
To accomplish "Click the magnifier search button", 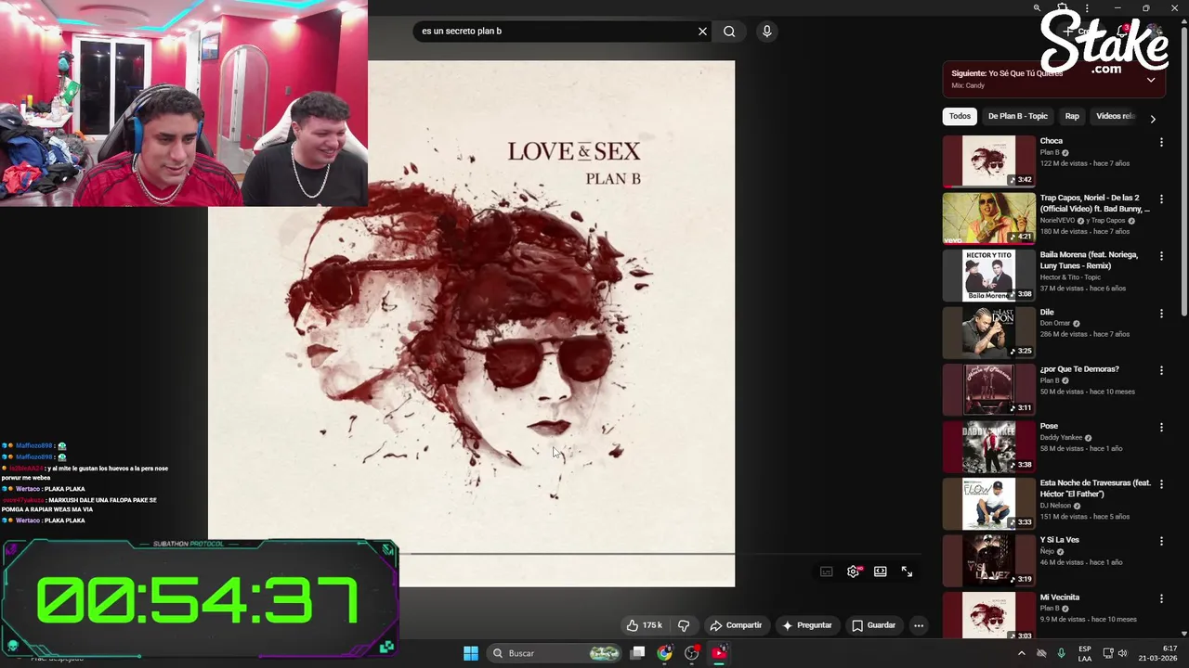I will click(729, 32).
